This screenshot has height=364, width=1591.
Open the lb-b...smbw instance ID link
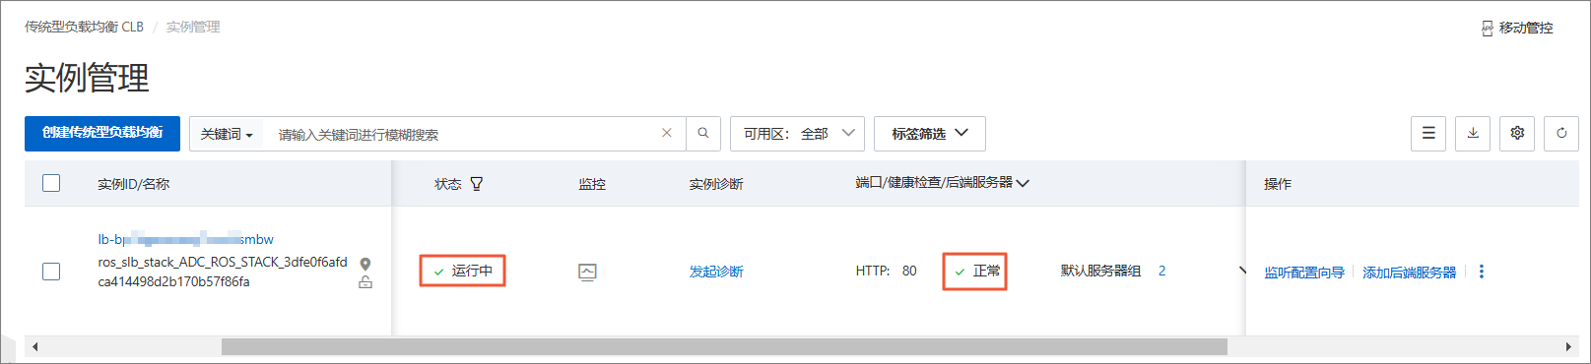pos(185,239)
